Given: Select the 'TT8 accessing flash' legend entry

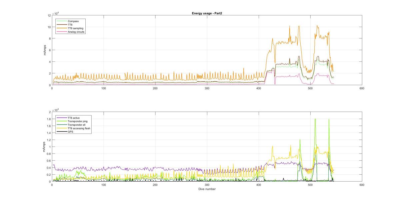Looking at the screenshot, I should (74, 128).
